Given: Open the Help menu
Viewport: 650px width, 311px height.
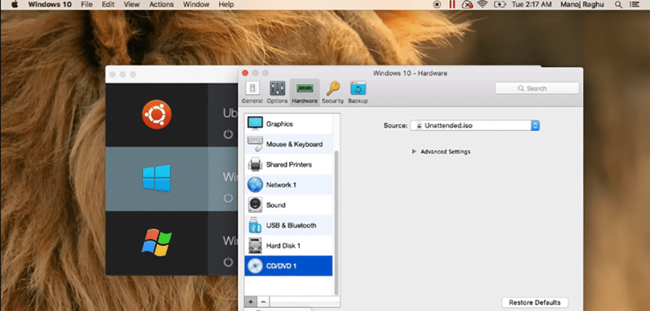Looking at the screenshot, I should [226, 5].
